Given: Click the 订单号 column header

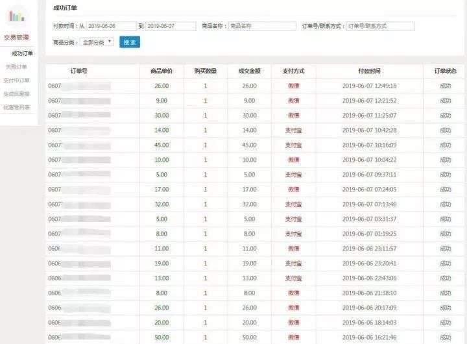Looking at the screenshot, I should point(79,71).
